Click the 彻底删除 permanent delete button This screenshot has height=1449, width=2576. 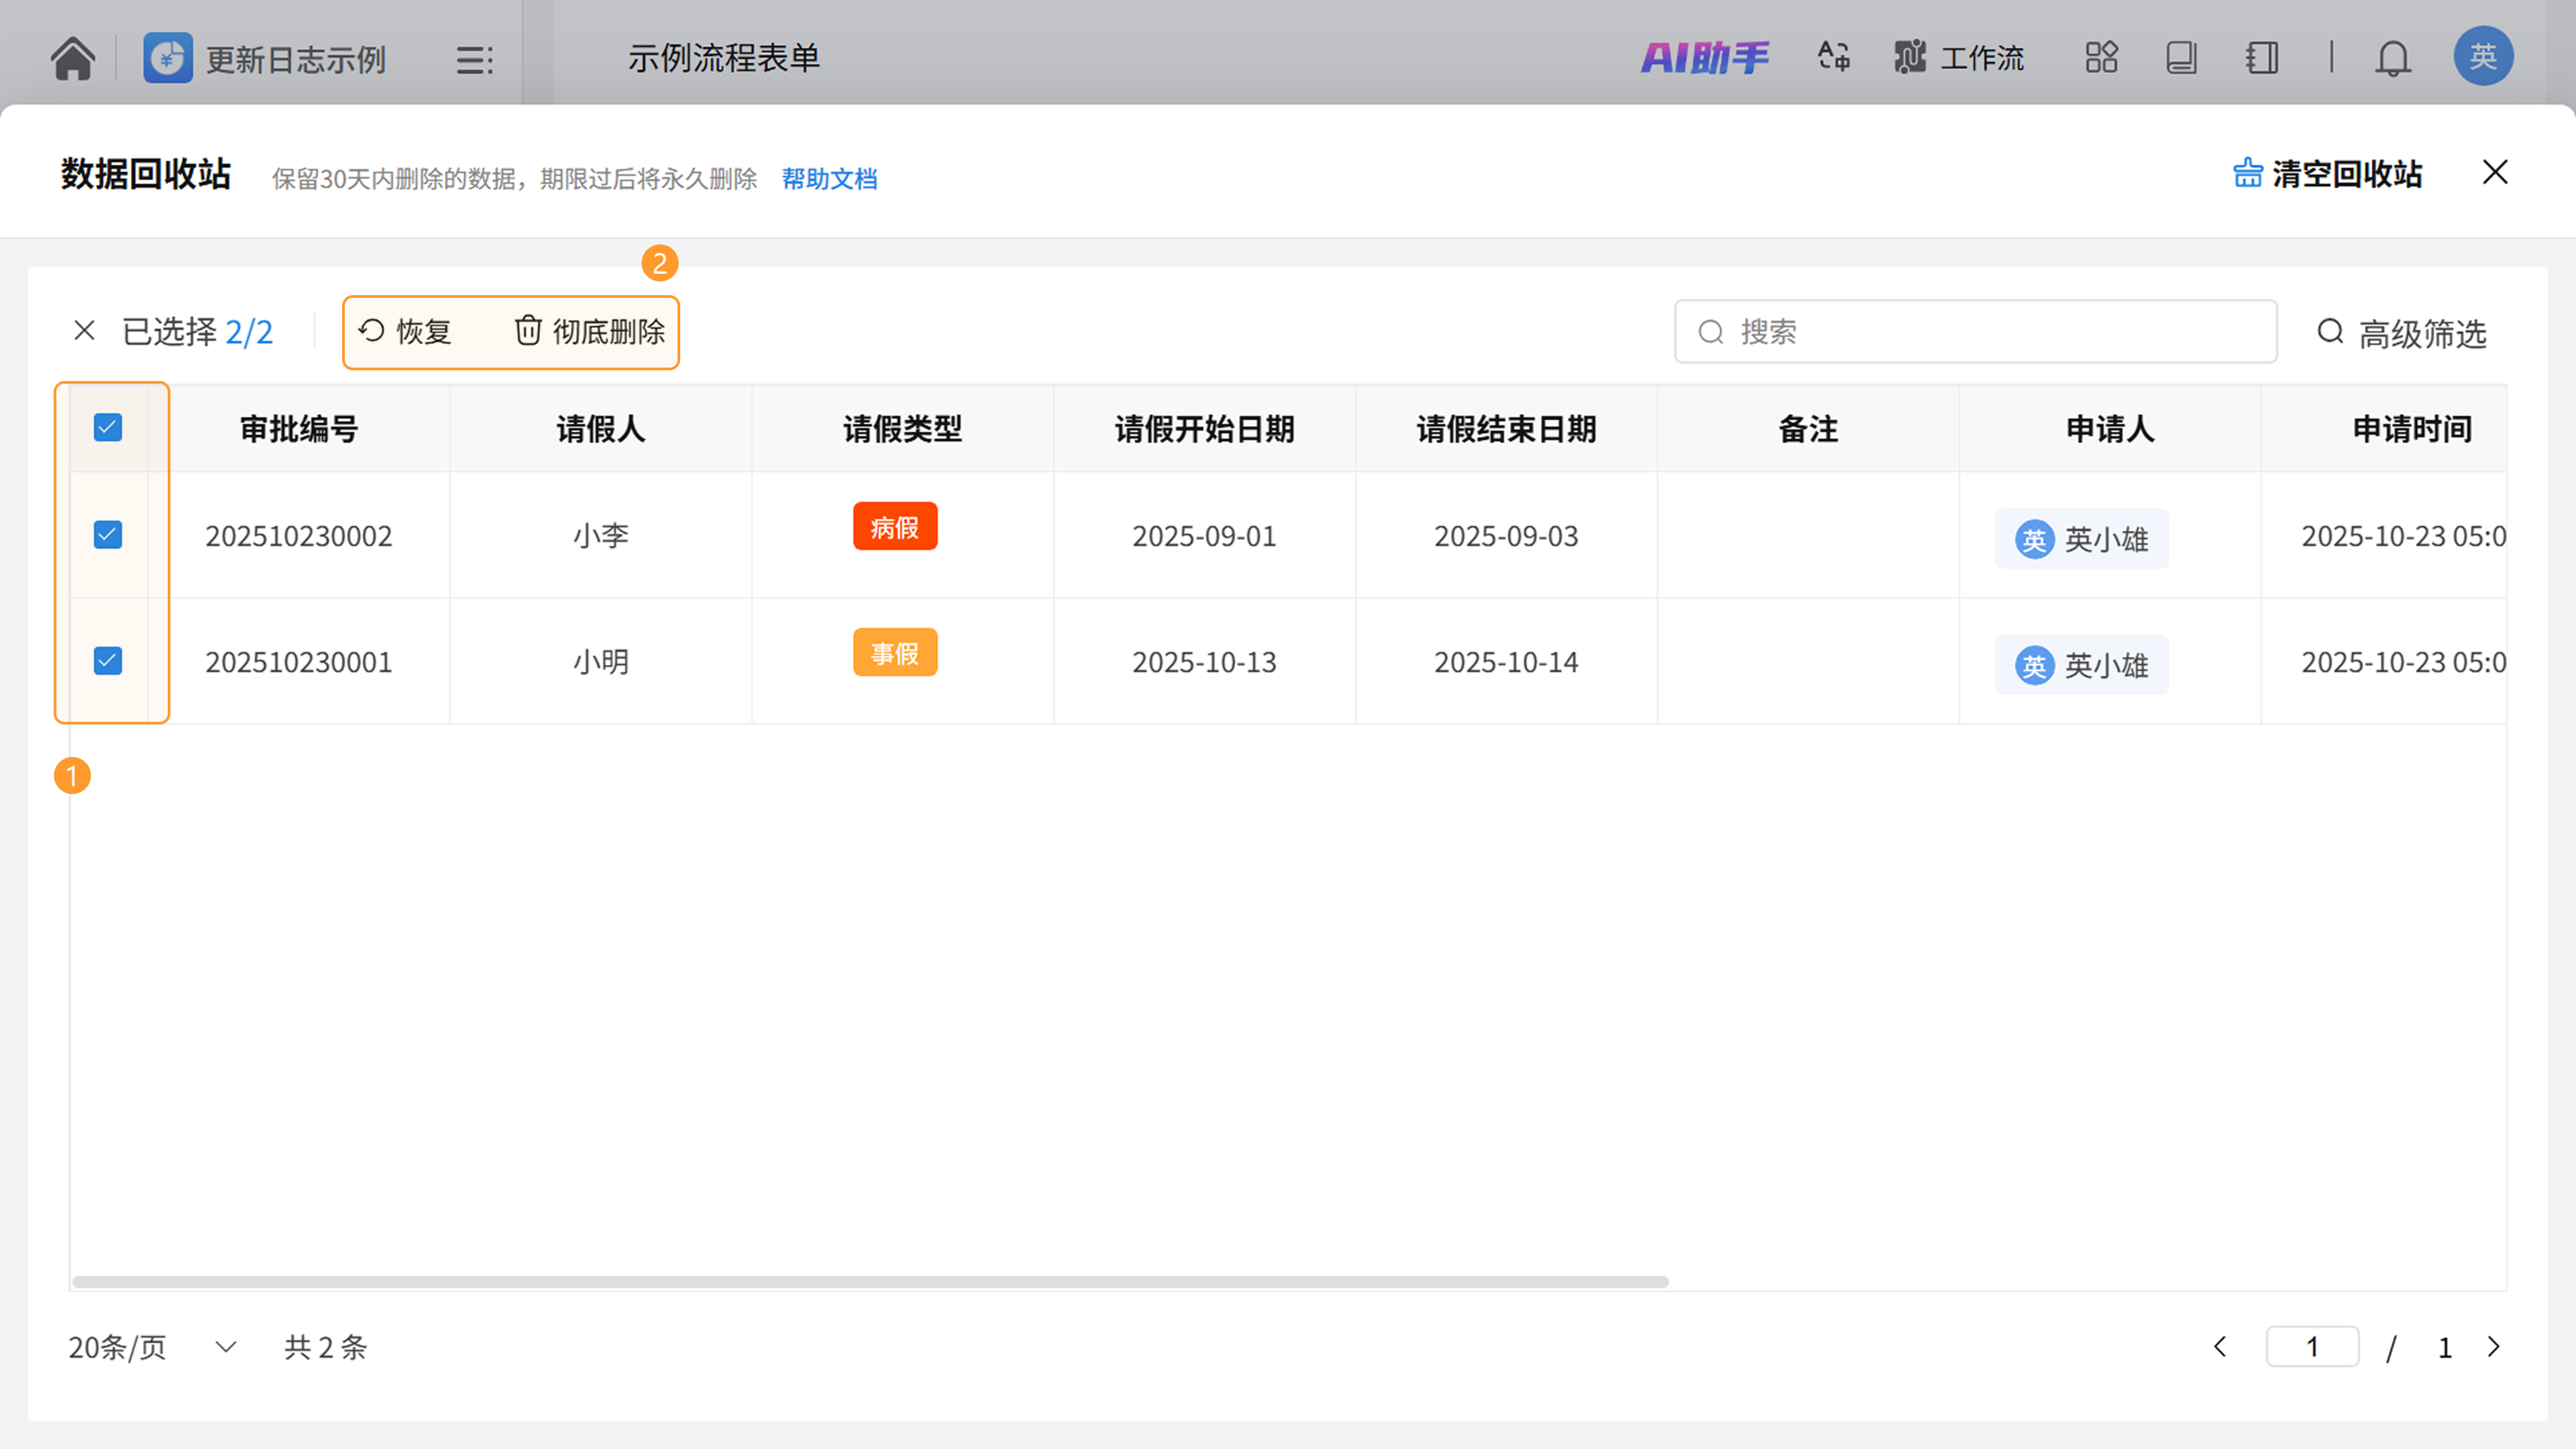coord(589,331)
